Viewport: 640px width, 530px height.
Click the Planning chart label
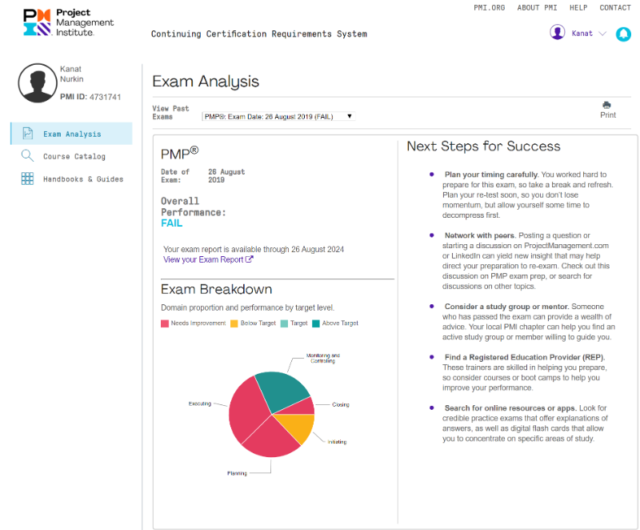[237, 473]
